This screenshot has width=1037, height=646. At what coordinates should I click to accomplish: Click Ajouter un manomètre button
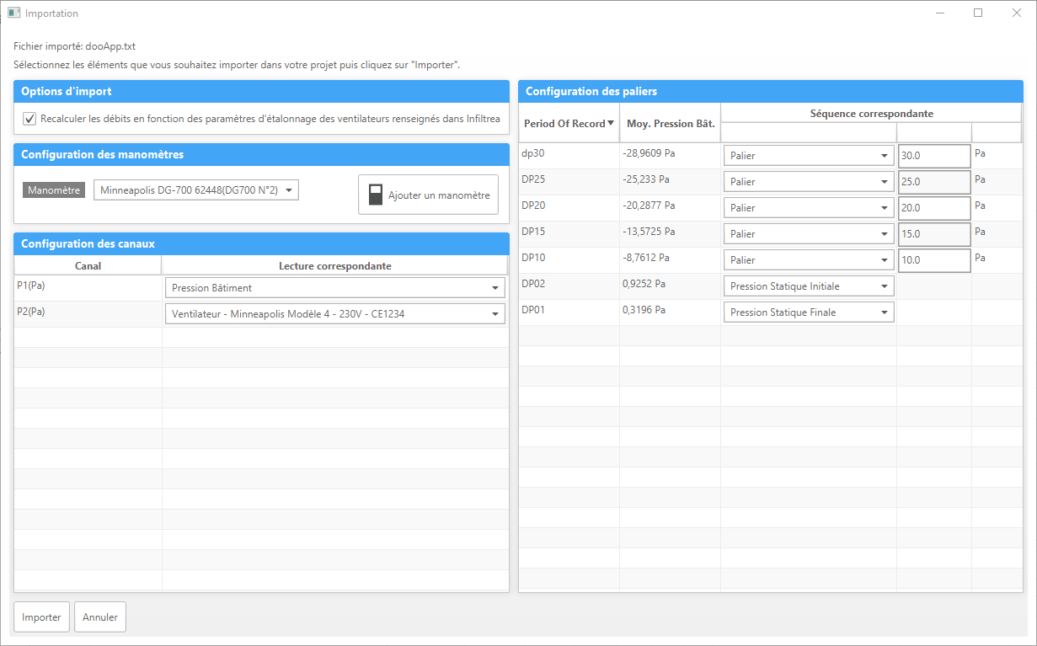click(428, 195)
